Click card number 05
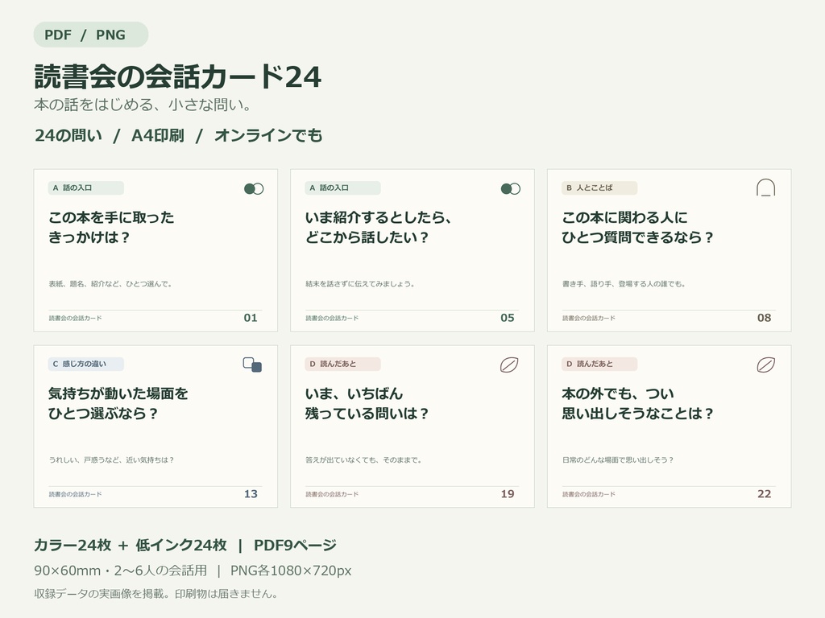The width and height of the screenshot is (825, 618). [x=508, y=318]
